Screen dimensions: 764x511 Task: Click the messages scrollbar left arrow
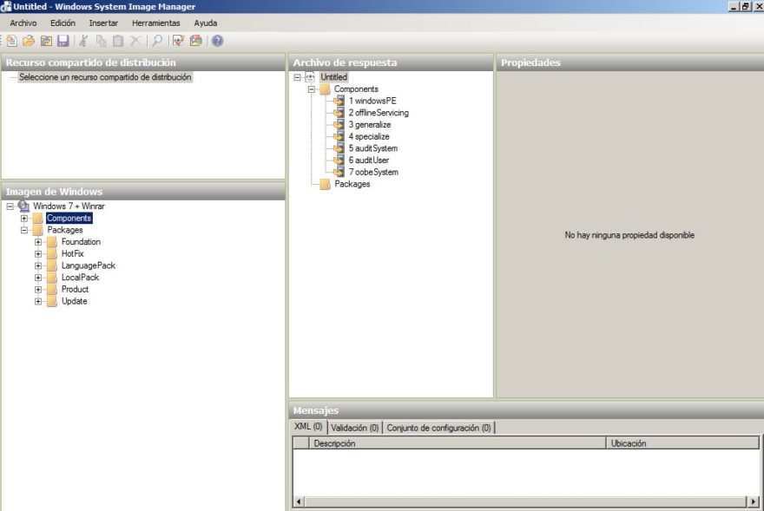(x=299, y=501)
